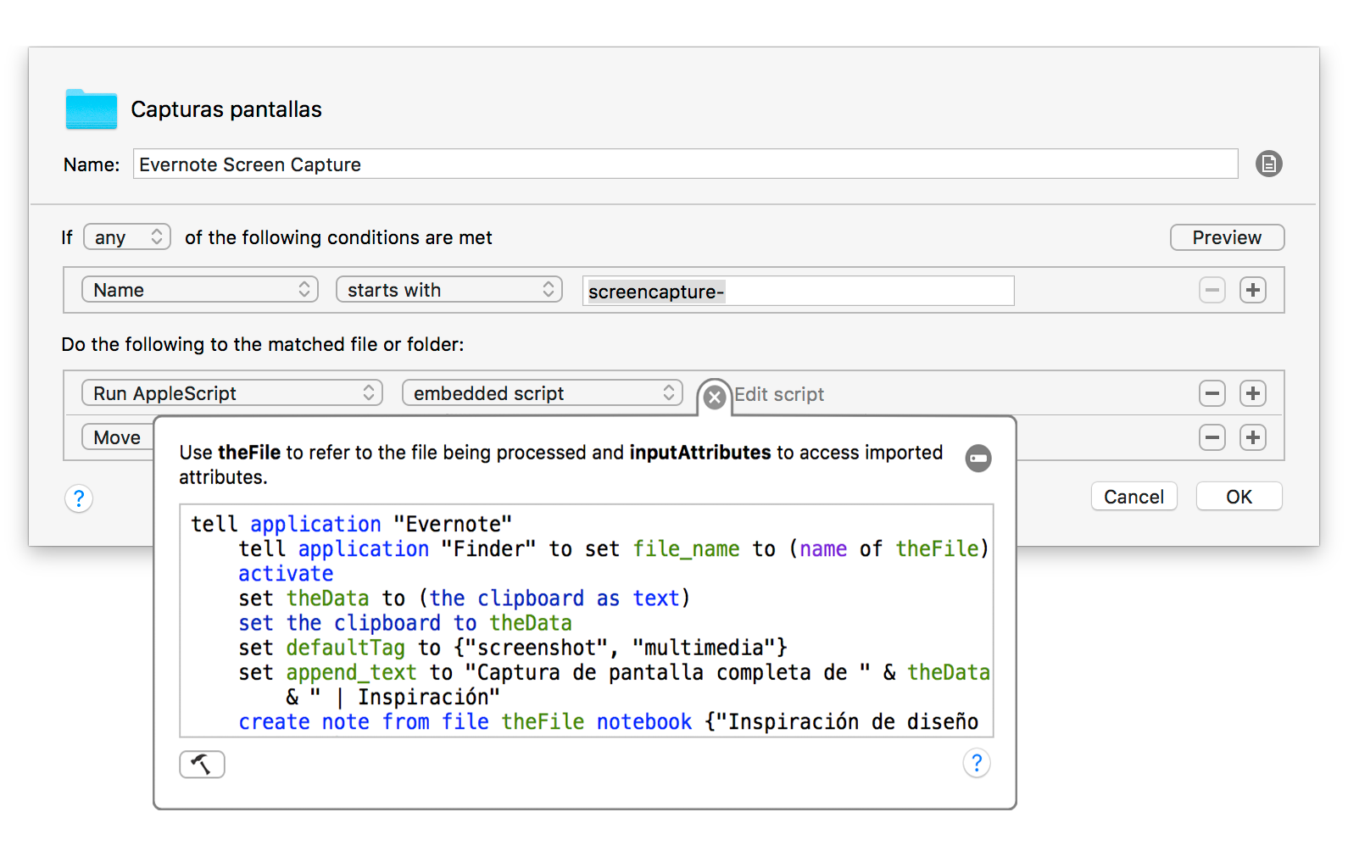Click the 'tell application "Evernote"' line
Image resolution: width=1348 pixels, height=851 pixels.
click(x=352, y=524)
